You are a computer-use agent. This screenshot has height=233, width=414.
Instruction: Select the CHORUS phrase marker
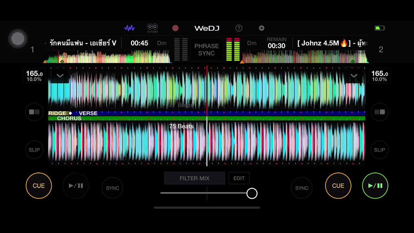(69, 118)
